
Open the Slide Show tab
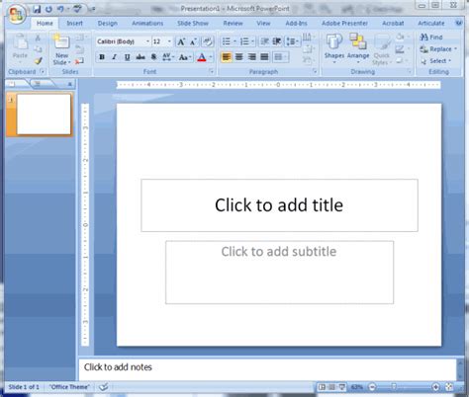point(193,24)
